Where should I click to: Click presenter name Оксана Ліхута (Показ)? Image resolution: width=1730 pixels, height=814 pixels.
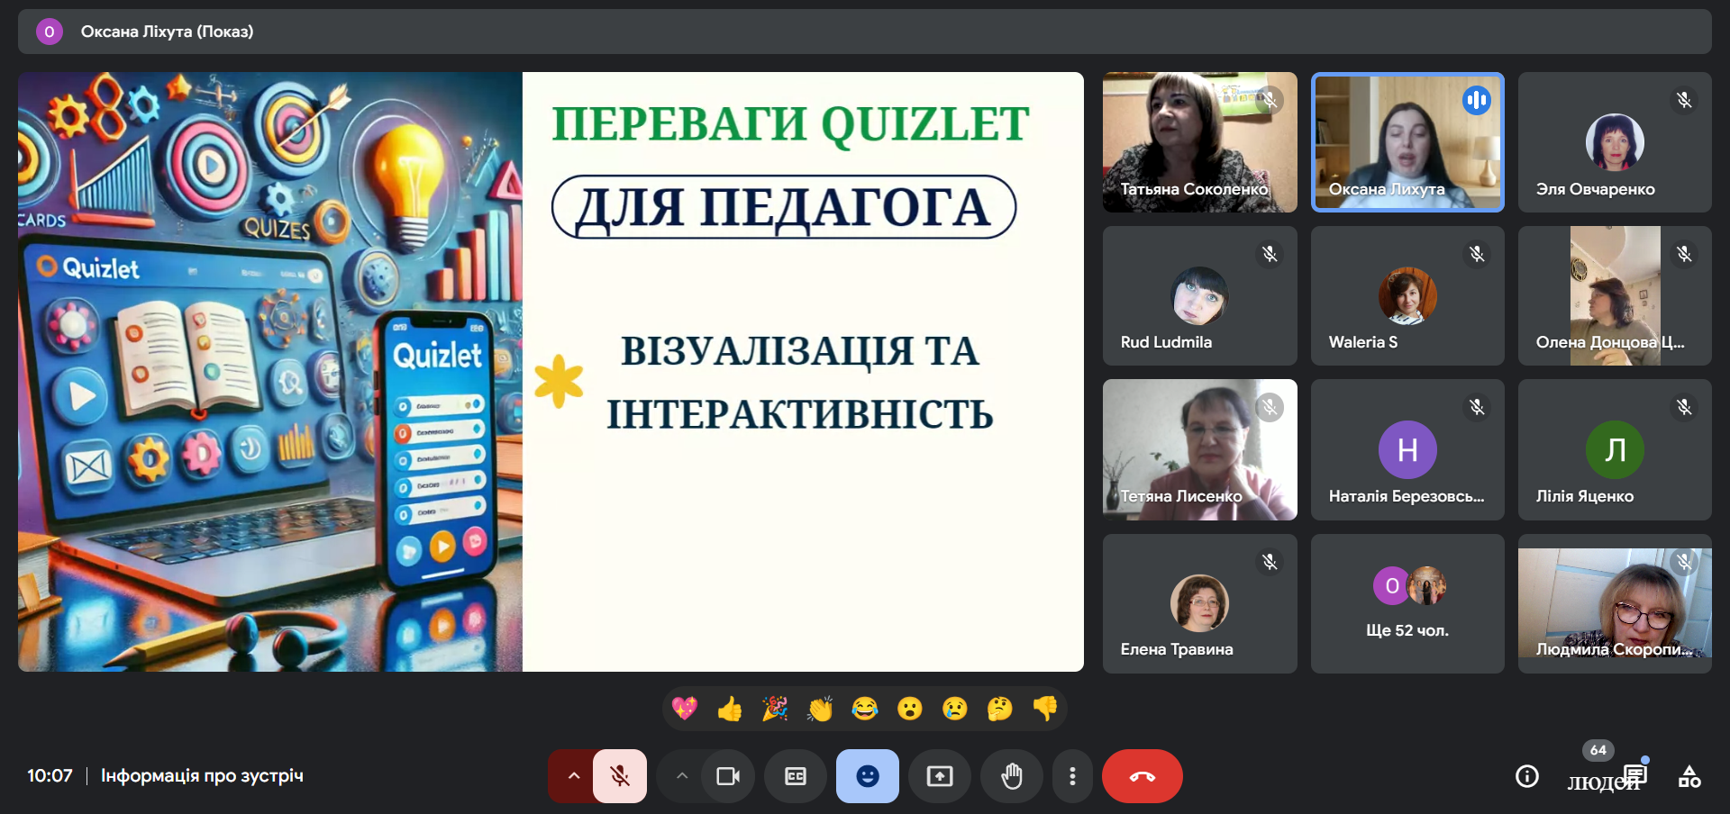[x=167, y=32]
